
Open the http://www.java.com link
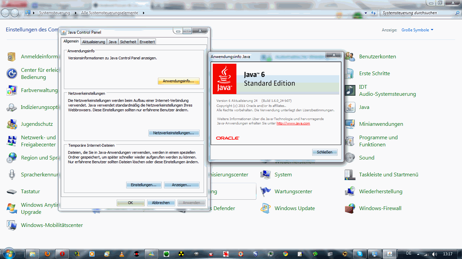pos(293,123)
